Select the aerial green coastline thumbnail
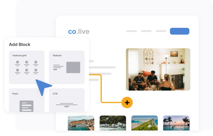This screenshot has width=213, height=136. 144,123
